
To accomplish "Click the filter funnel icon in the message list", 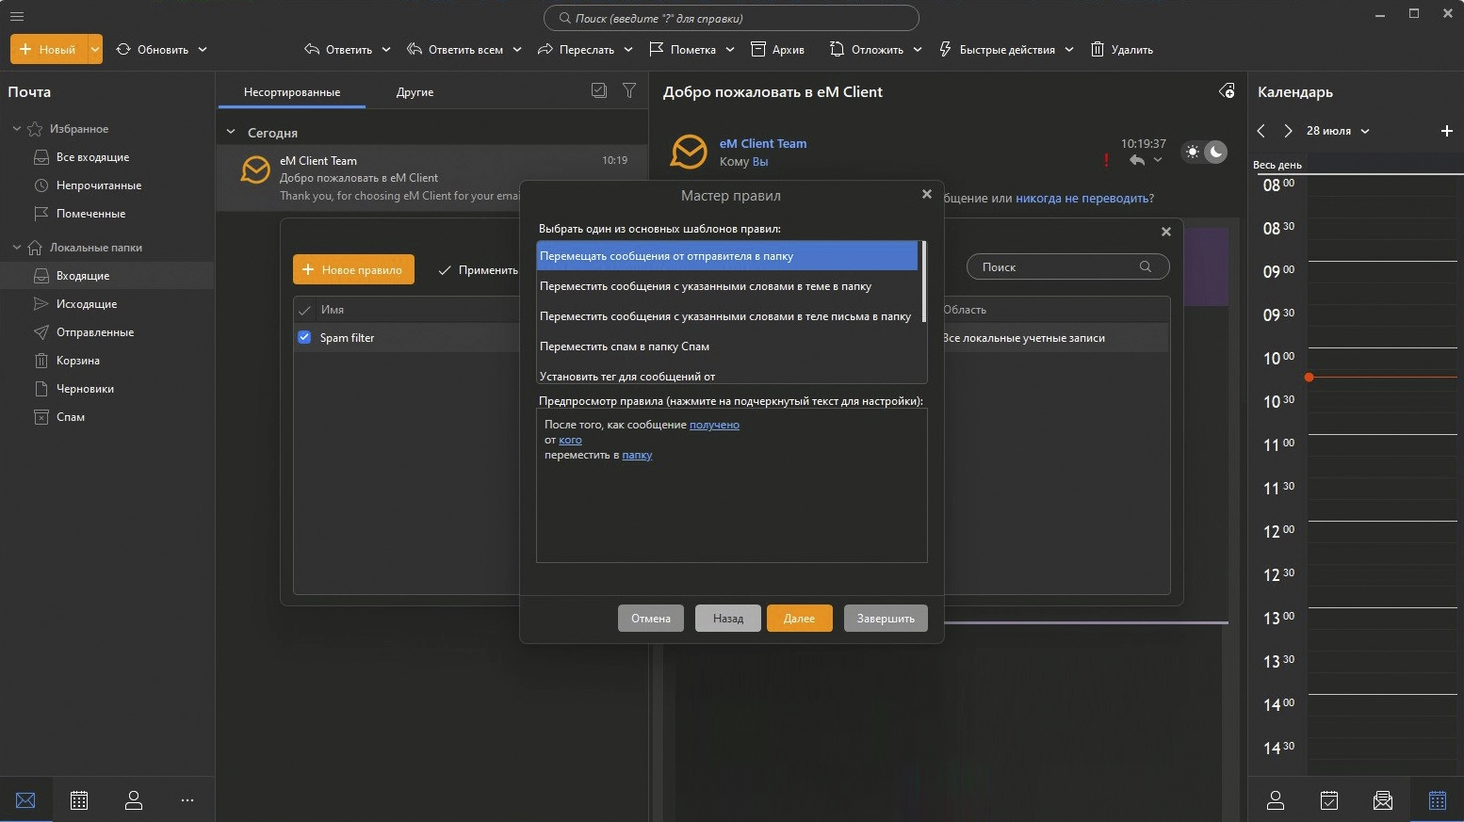I will coord(629,90).
